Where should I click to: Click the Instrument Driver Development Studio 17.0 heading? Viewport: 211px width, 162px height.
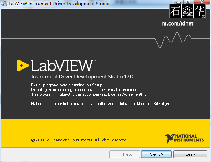coord(82,77)
